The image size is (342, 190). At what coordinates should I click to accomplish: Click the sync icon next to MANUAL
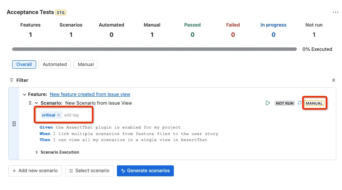coord(299,103)
